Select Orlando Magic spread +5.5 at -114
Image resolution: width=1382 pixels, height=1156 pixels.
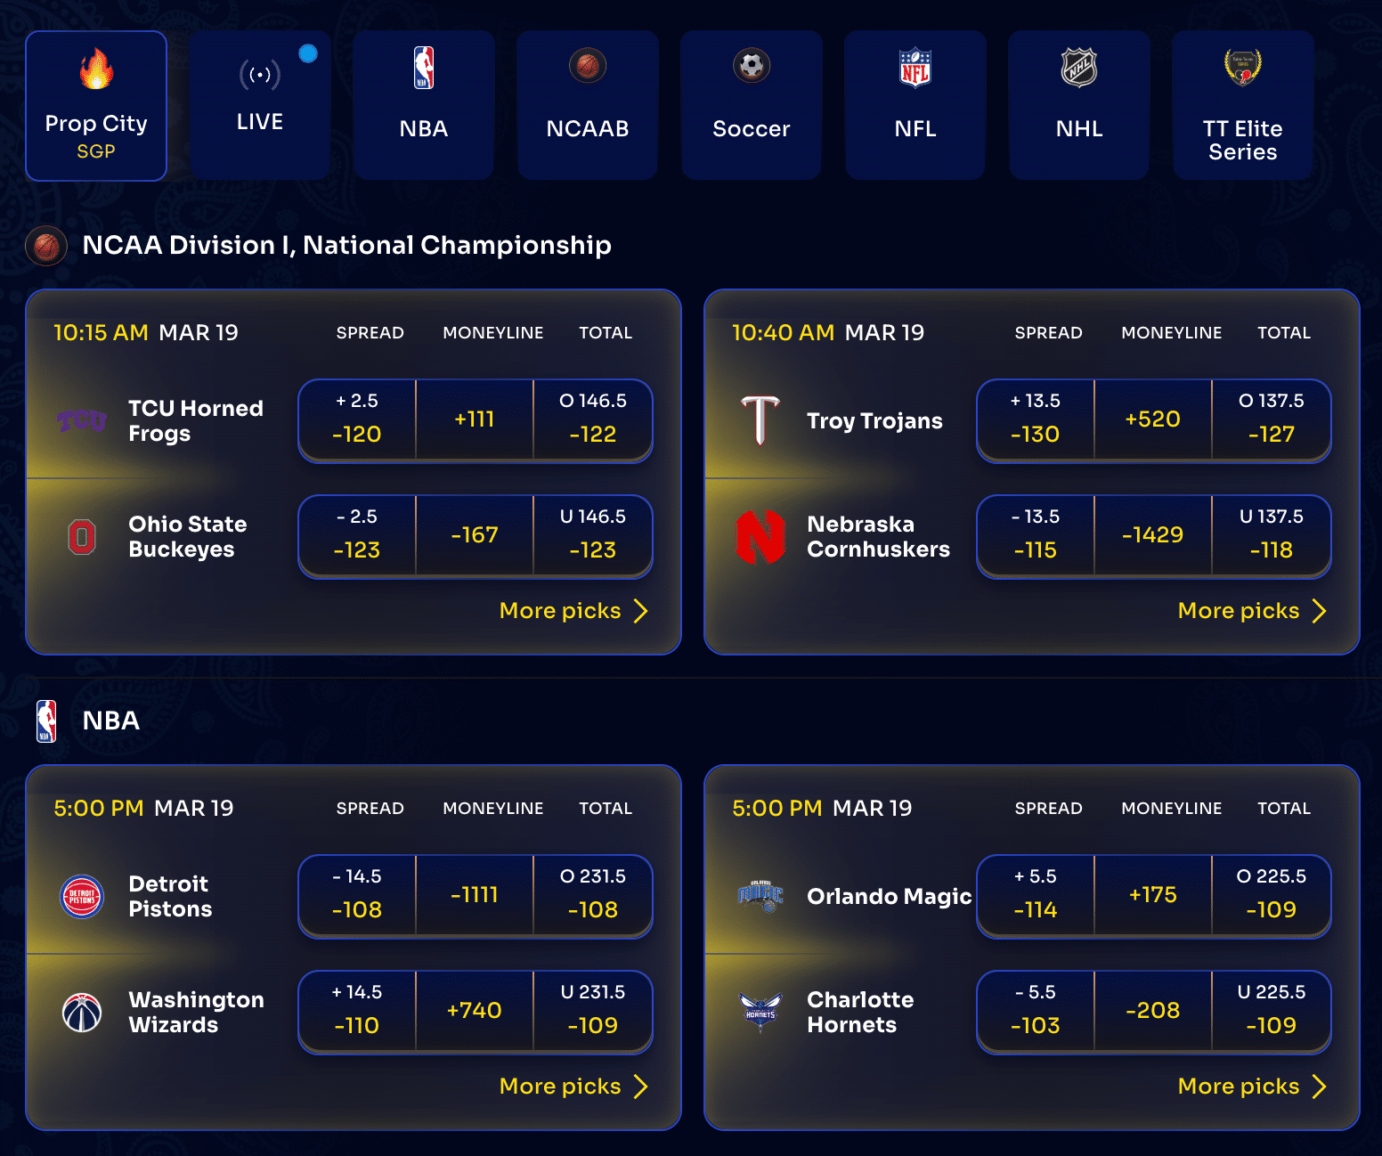tap(1036, 895)
